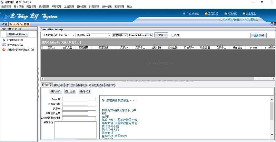This screenshot has height=142, width=276.
Task: Click the 买家ID input field in the form
Action: (x=79, y=109)
